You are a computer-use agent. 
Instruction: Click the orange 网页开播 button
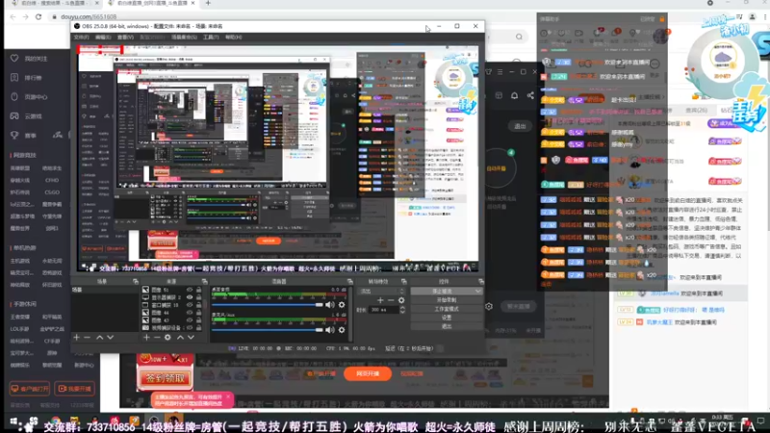[x=368, y=373]
